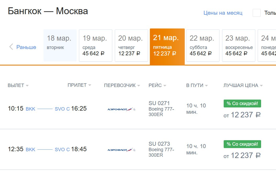Screen dimensions: 276x174
Task: Click the Aeroflot logo for flight SU 0273
Action: 121,150
